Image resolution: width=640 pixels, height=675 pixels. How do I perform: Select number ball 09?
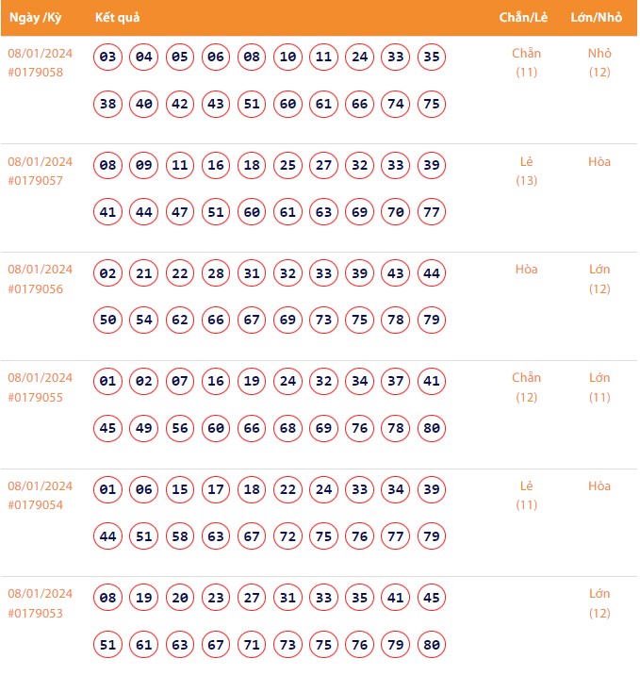point(144,166)
